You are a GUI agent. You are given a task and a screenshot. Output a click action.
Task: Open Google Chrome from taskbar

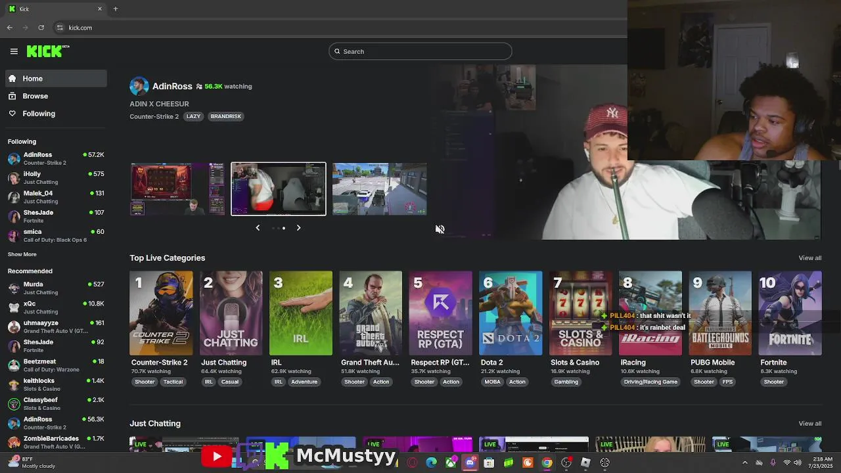547,462
